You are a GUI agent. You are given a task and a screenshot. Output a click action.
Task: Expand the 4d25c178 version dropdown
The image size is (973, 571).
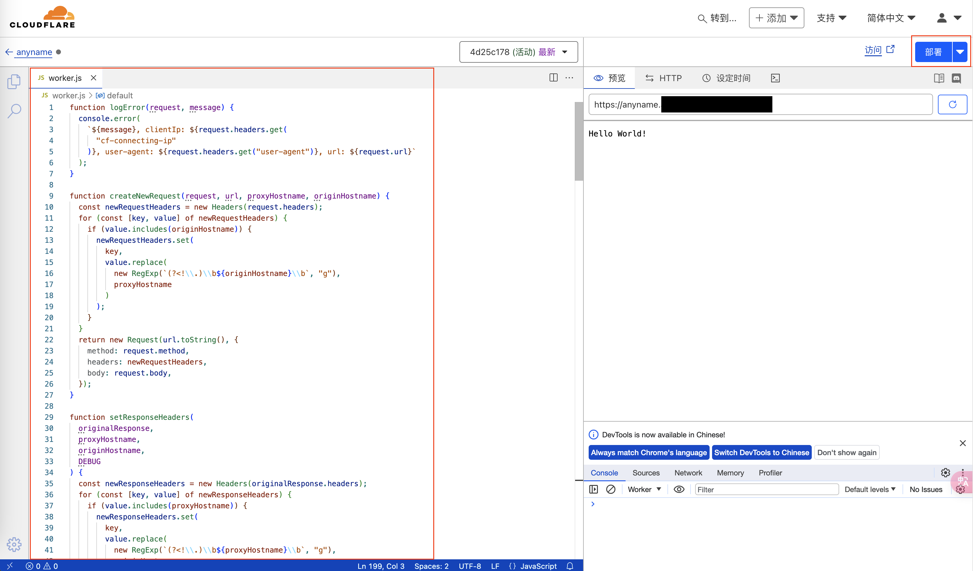click(518, 52)
